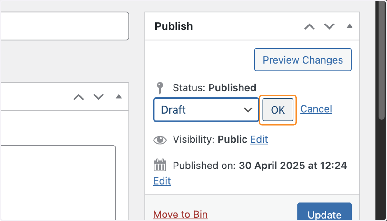Screen dimensions: 387x221
Task: Click the 'Public' visibility text
Action: (233, 139)
